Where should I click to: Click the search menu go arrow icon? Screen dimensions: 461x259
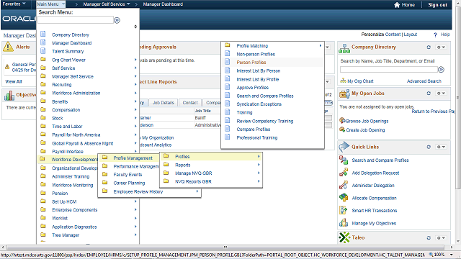(117, 20)
